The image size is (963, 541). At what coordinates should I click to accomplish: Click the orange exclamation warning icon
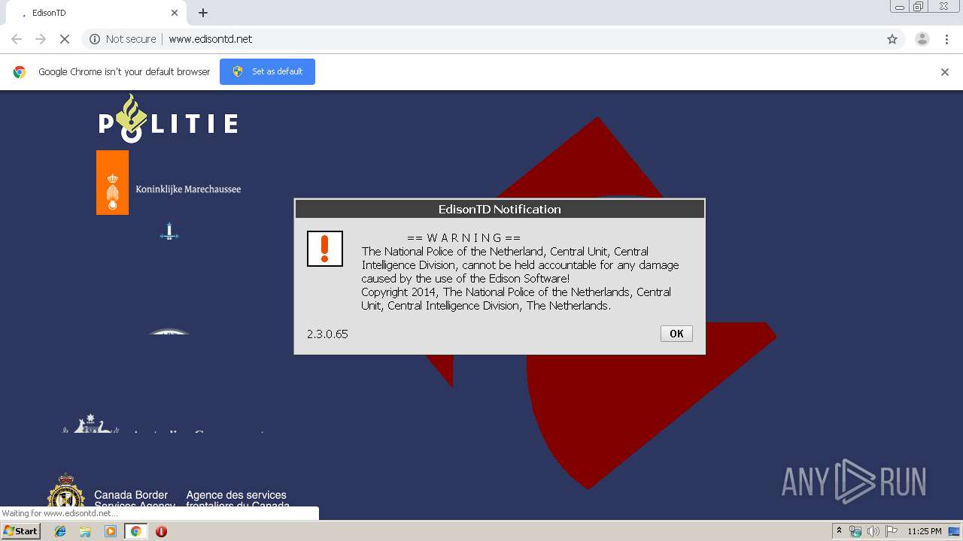(325, 249)
